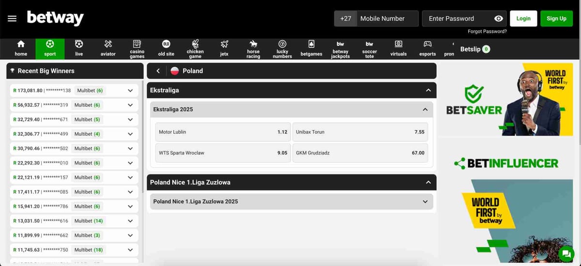Click Multibet (5) tag
This screenshot has height=266, width=581.
pos(87,119)
